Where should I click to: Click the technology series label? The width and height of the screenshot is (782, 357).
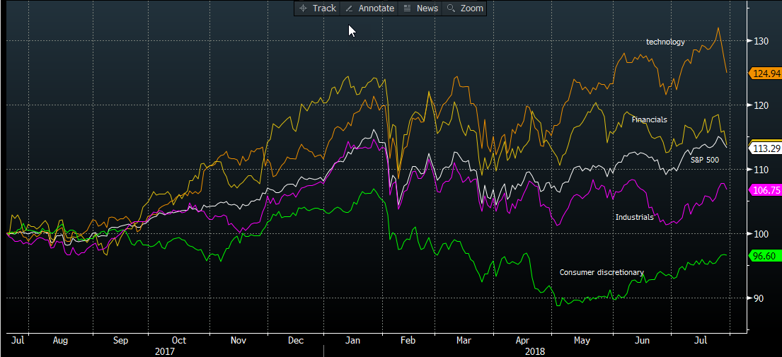coord(665,42)
